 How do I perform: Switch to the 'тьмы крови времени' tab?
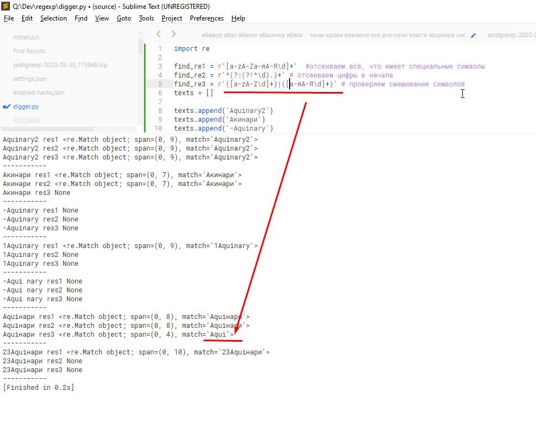(388, 35)
